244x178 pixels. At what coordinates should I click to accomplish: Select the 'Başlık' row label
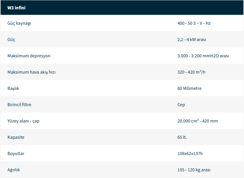point(13,88)
